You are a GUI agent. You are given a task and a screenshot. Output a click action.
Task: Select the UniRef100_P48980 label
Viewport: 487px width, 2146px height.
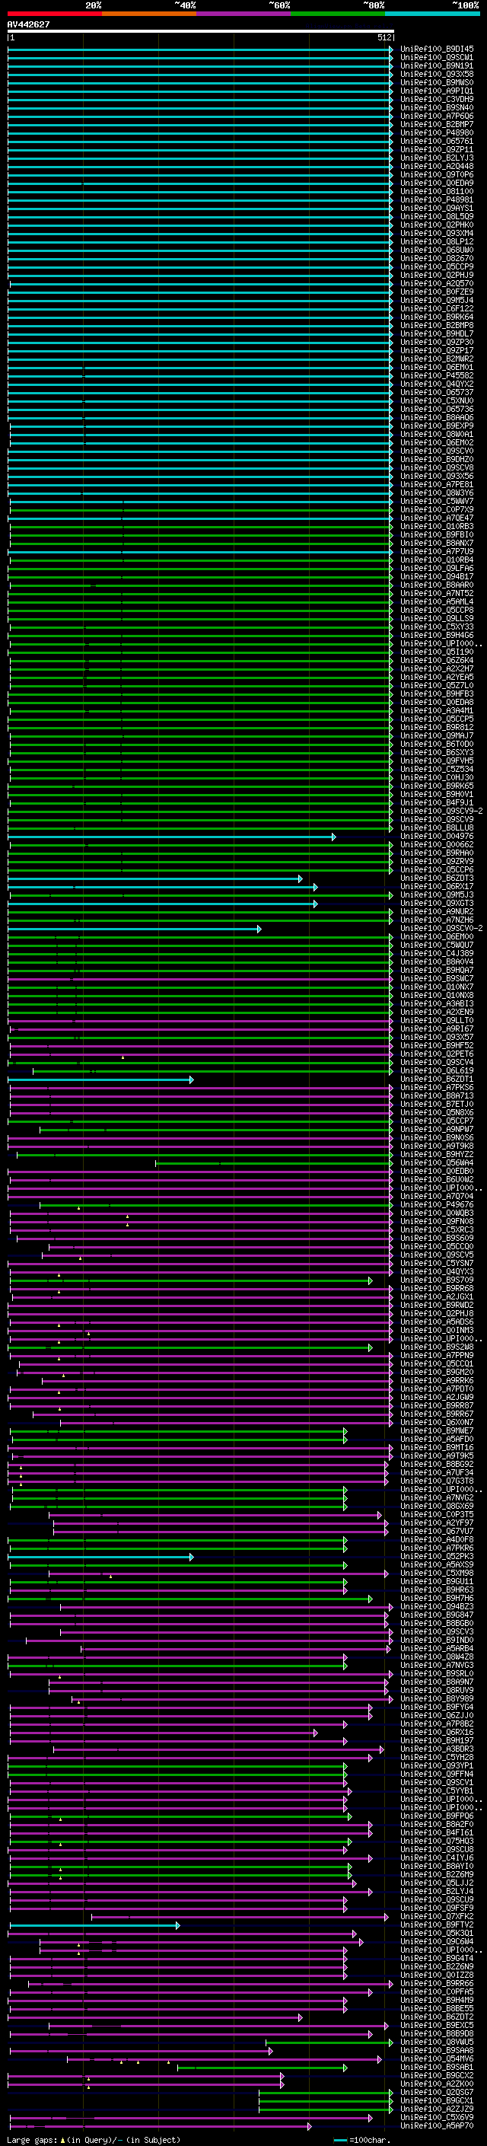click(x=437, y=132)
